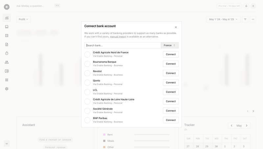
Task: Click the orange Other category swatch
Action: [x=104, y=147]
